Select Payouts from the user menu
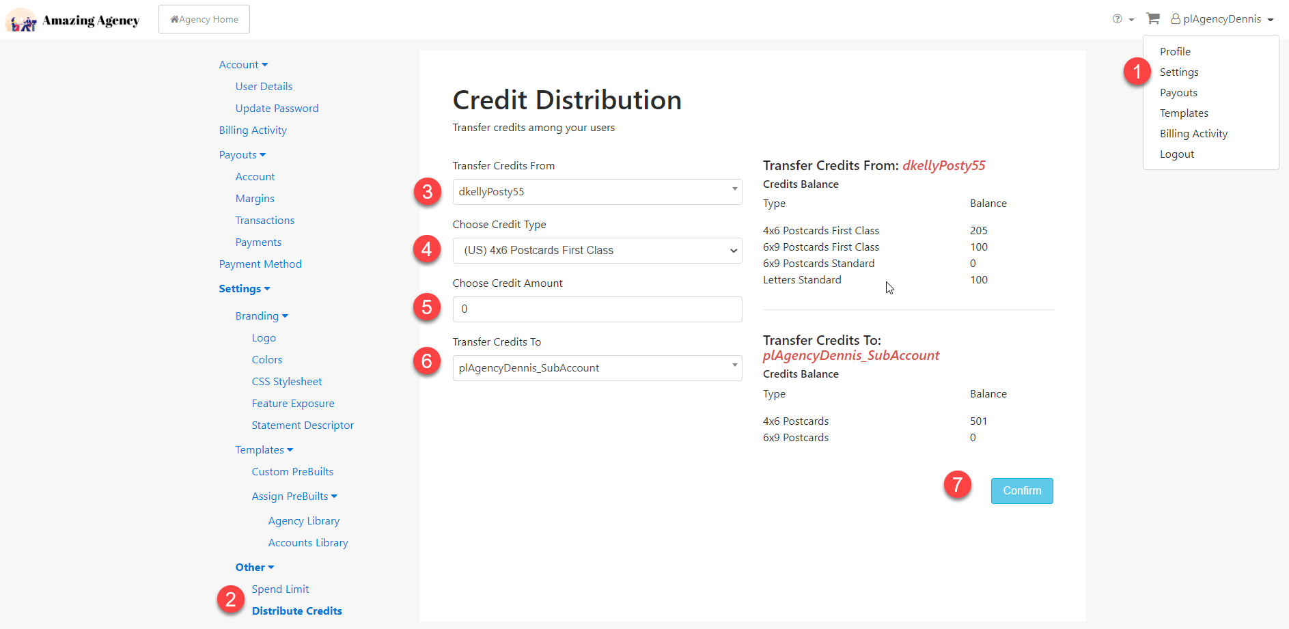Image resolution: width=1289 pixels, height=629 pixels. (x=1178, y=93)
